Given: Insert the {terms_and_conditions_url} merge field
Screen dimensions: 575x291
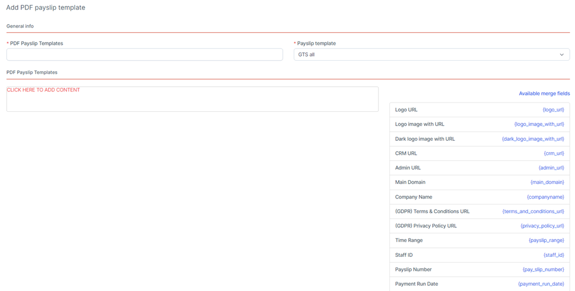Looking at the screenshot, I should point(533,211).
